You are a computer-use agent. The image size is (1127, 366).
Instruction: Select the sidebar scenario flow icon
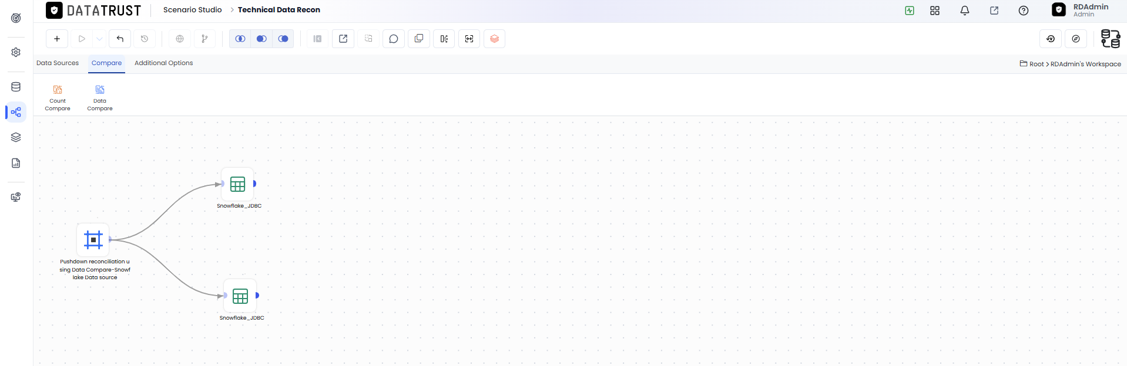(16, 112)
